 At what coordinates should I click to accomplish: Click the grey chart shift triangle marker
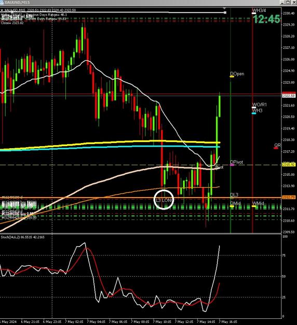224,8
